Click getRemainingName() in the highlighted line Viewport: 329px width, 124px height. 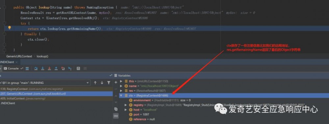[x=84, y=29]
